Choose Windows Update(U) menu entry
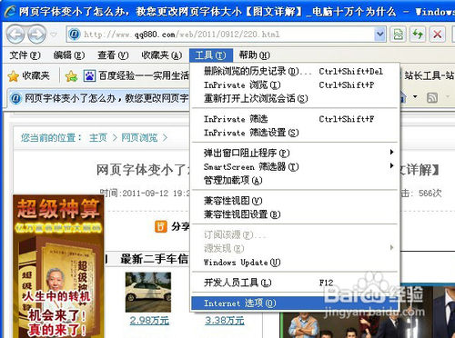455x338 pixels. pos(294,263)
